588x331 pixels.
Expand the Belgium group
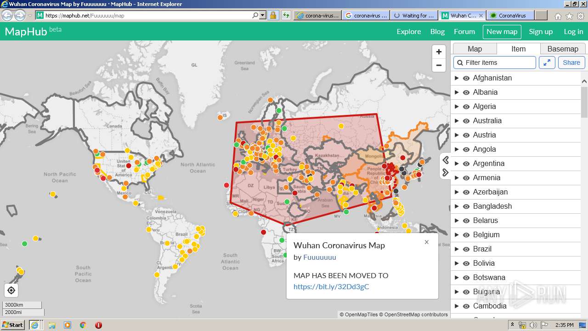457,235
